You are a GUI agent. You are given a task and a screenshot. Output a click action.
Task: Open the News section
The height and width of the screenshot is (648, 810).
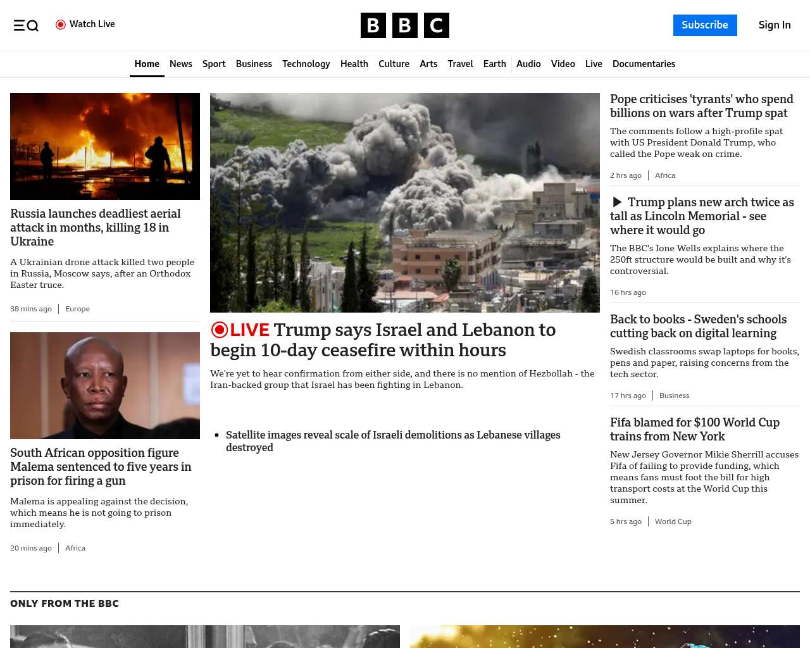click(x=181, y=64)
